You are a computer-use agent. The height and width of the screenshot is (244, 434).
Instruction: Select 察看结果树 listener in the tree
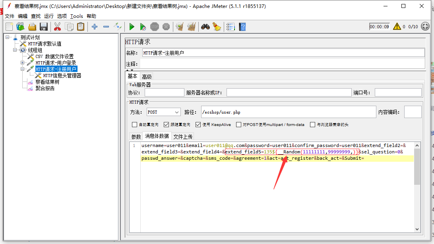tap(47, 82)
